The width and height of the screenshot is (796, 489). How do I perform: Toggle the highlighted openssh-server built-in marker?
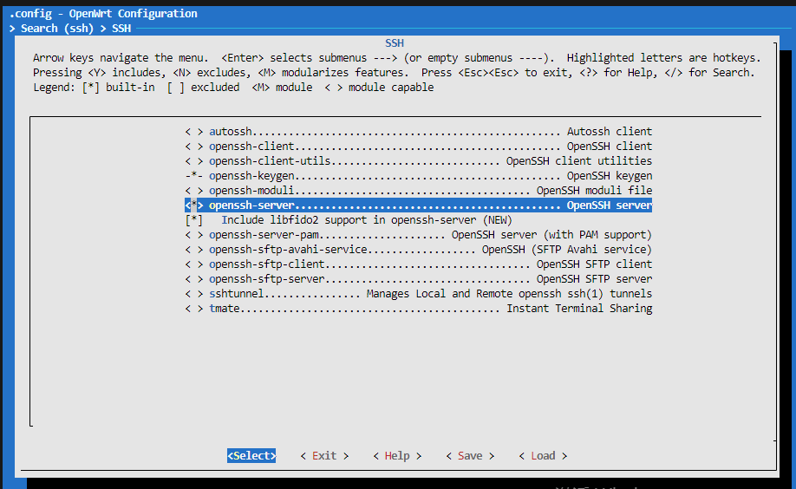click(x=194, y=205)
